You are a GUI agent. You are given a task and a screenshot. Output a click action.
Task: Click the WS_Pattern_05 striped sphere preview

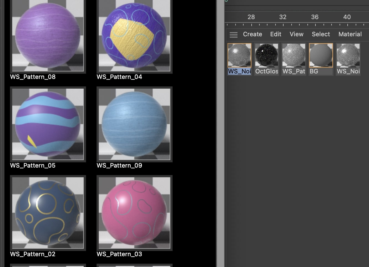tap(48, 124)
